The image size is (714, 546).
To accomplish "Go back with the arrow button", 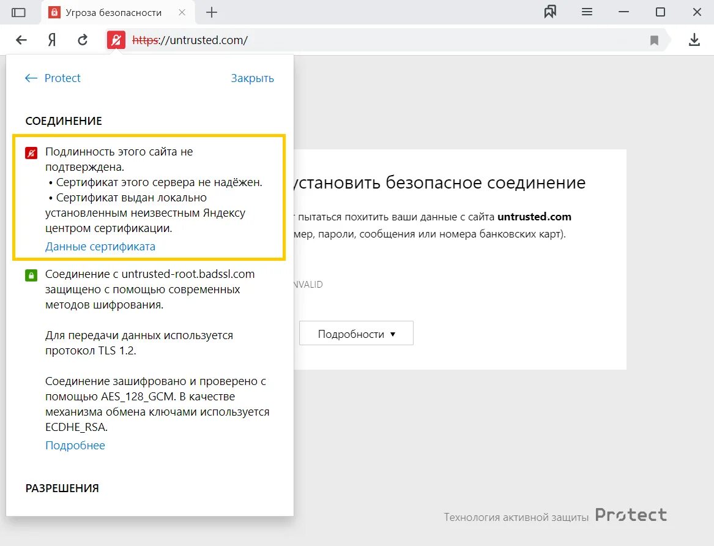I will (x=21, y=40).
